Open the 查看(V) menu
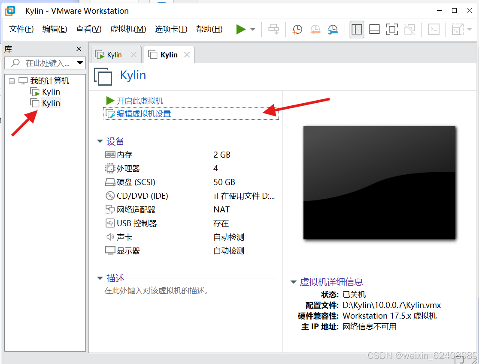Image resolution: width=479 pixels, height=364 pixels. click(88, 29)
